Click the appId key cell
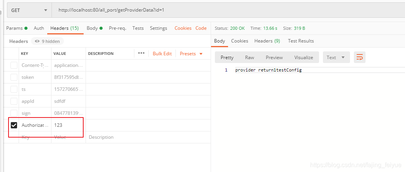 coord(35,101)
